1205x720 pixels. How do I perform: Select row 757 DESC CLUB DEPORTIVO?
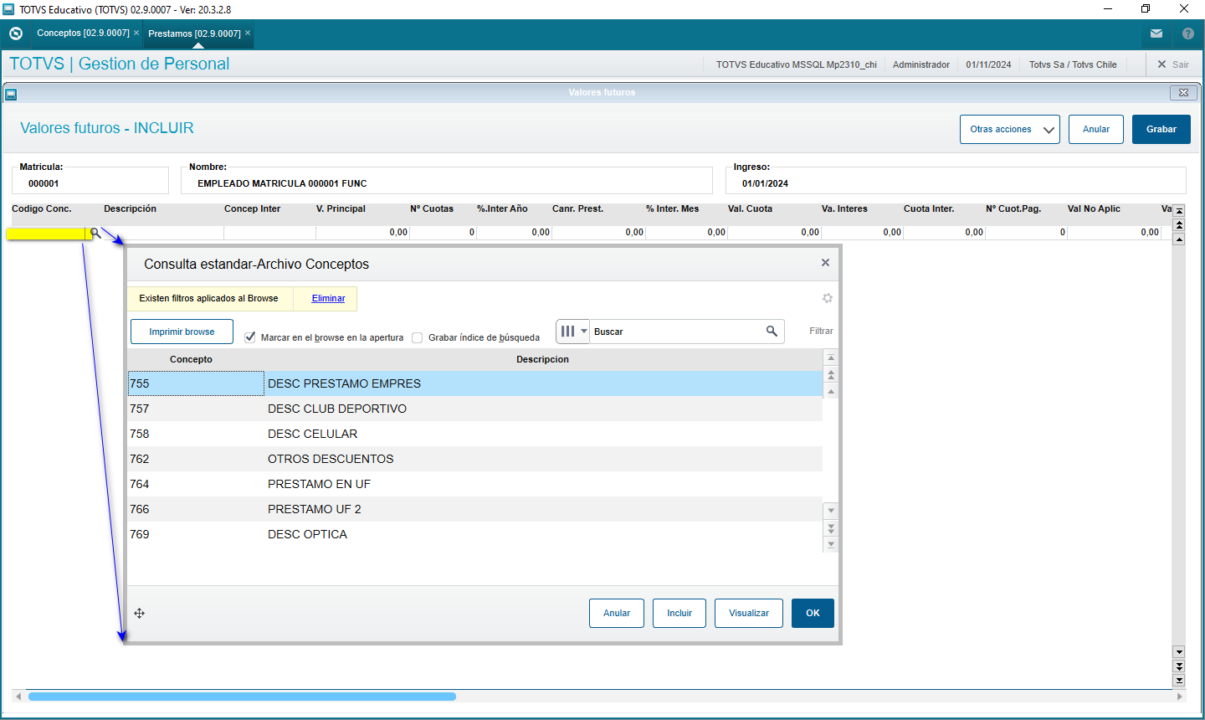(x=475, y=409)
